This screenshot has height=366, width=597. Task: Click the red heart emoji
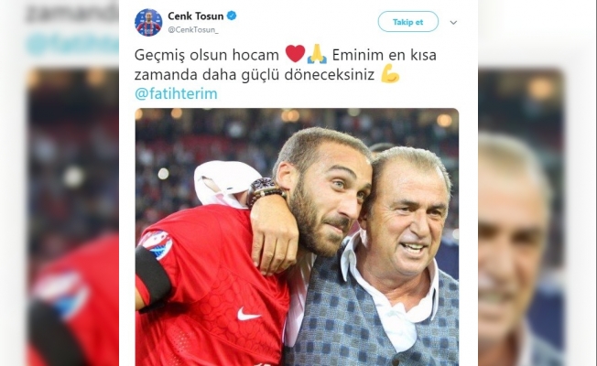tap(295, 54)
